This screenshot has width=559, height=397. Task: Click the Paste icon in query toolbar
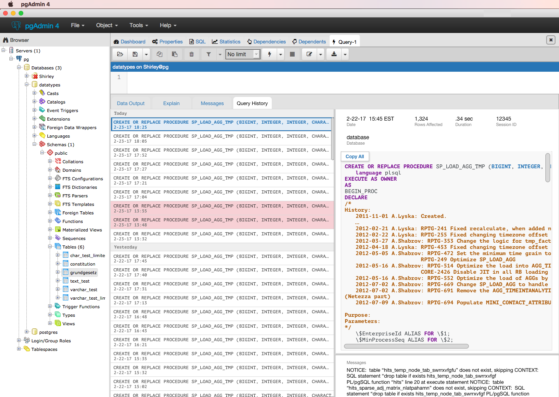175,54
